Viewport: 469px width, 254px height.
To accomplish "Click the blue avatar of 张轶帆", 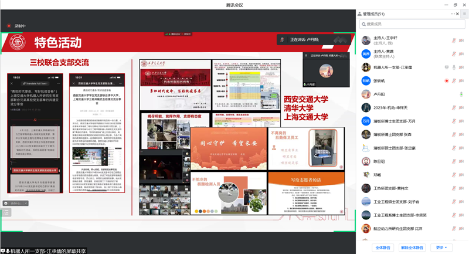I will pyautogui.click(x=366, y=81).
